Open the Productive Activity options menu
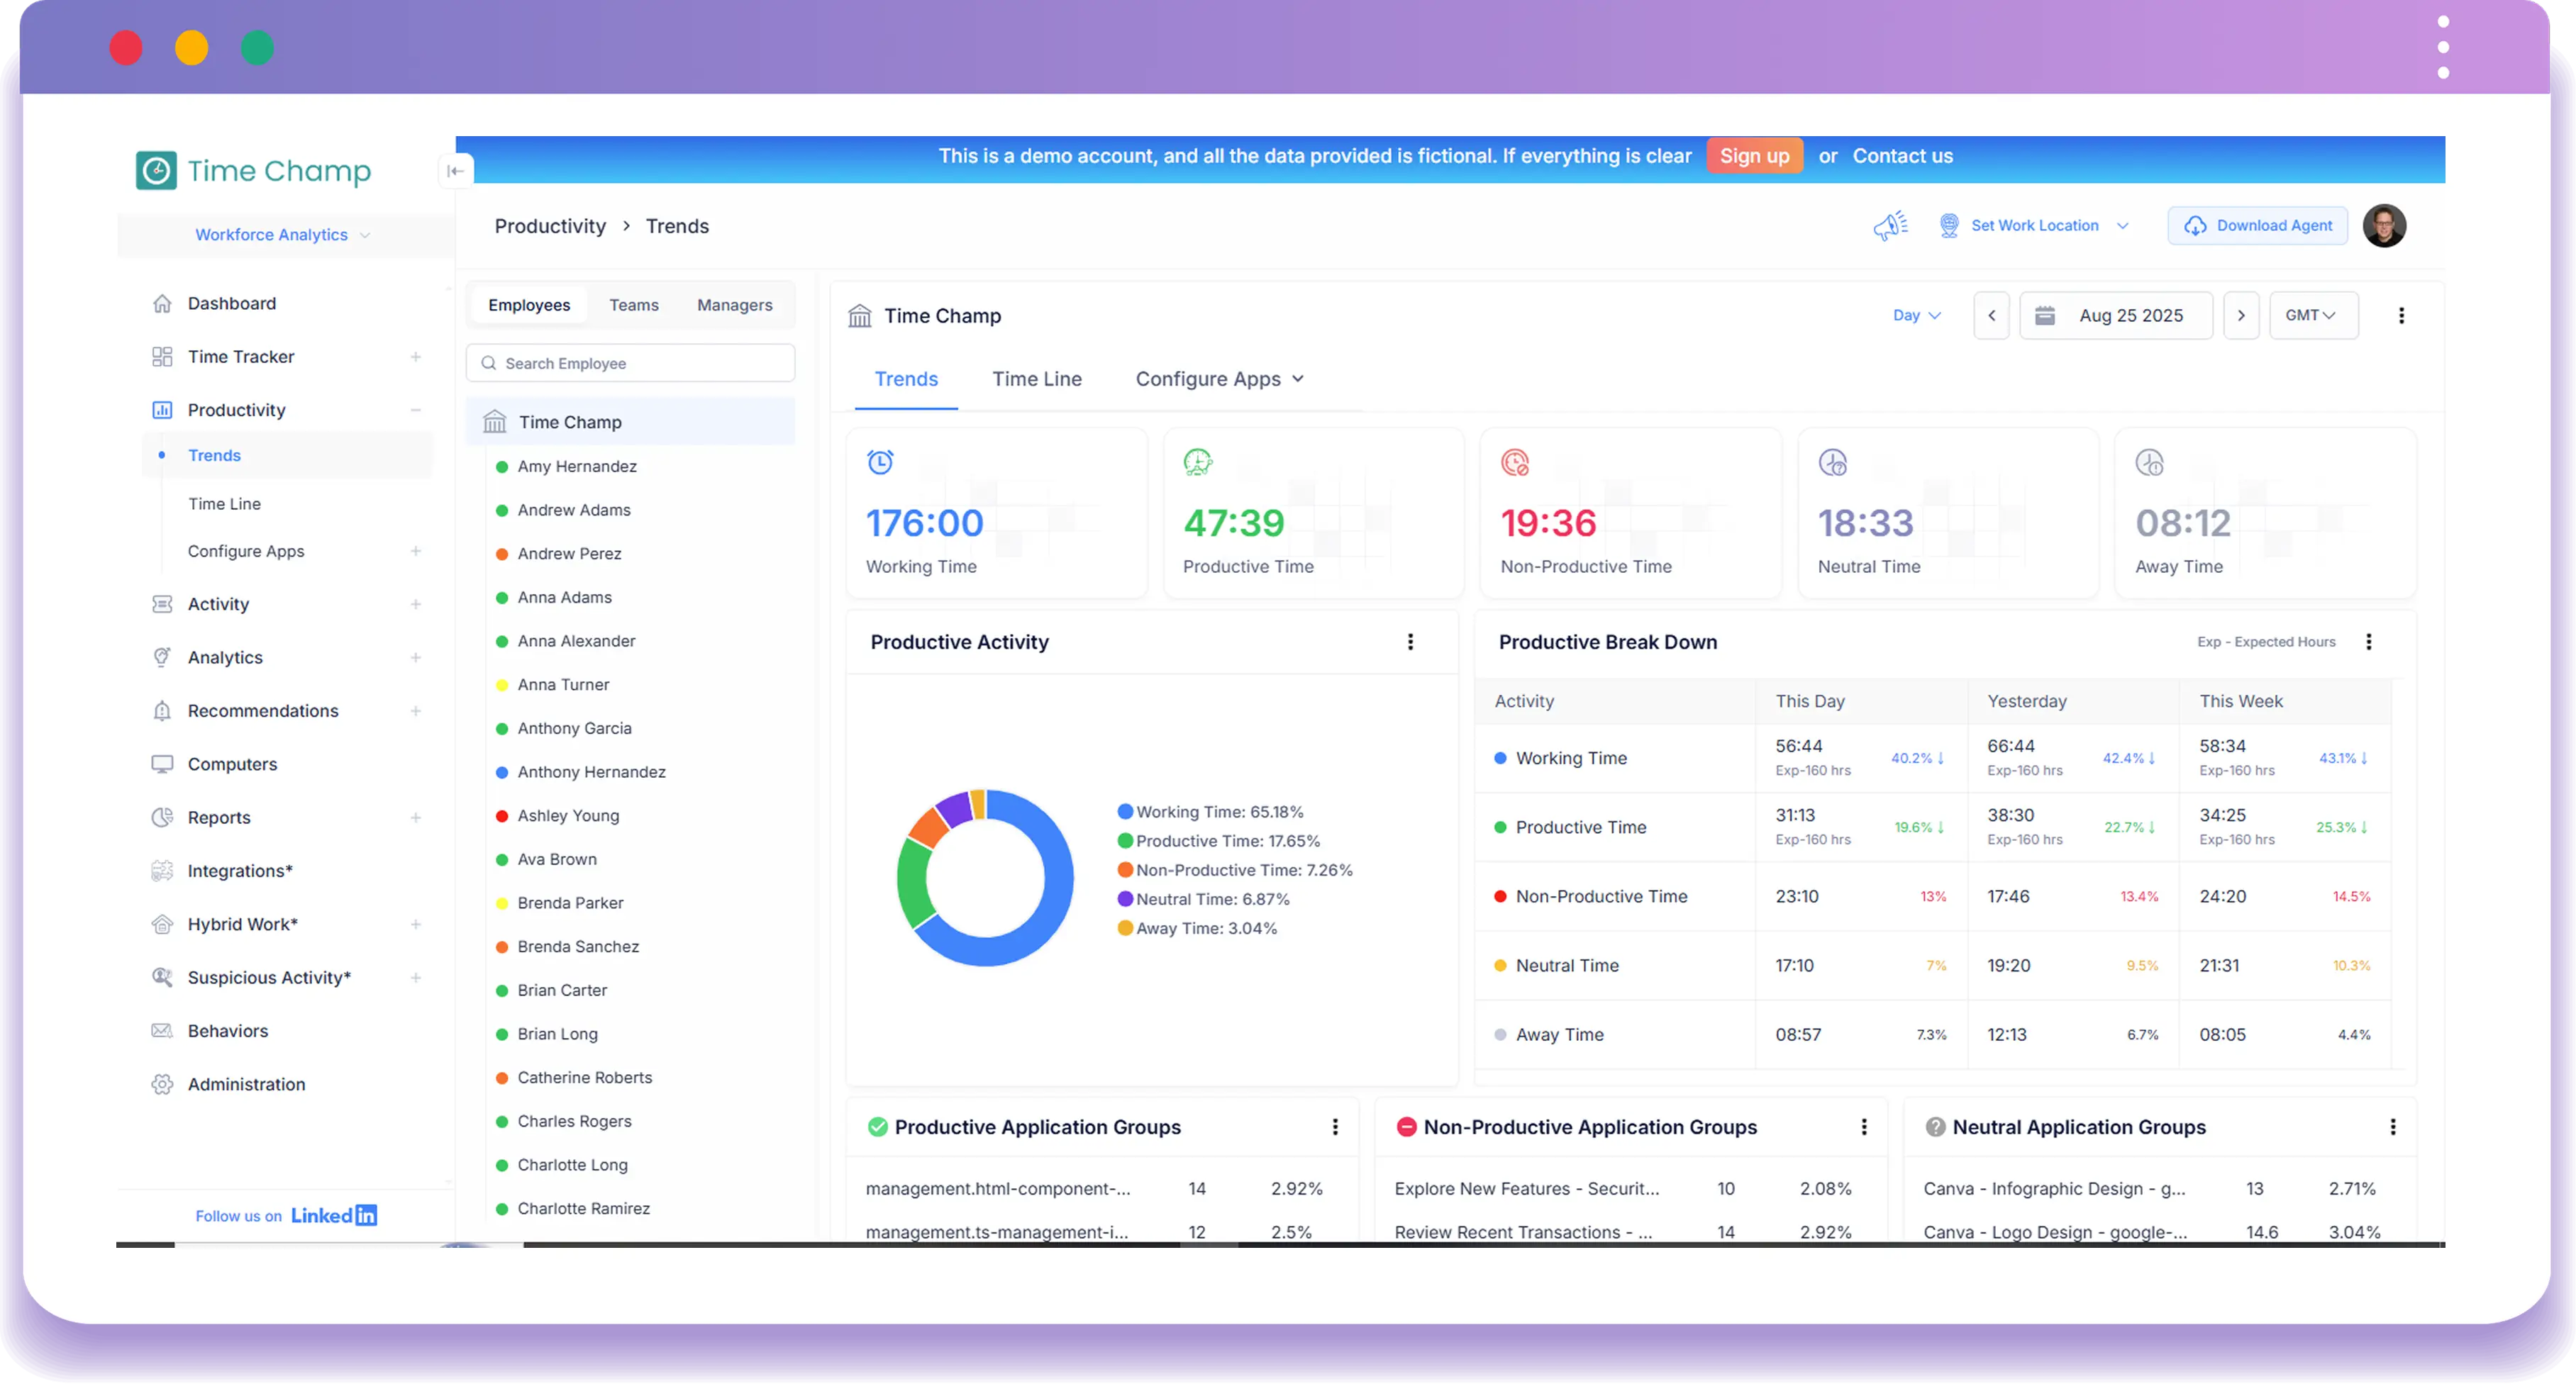The image size is (2576, 1384). (x=1411, y=642)
